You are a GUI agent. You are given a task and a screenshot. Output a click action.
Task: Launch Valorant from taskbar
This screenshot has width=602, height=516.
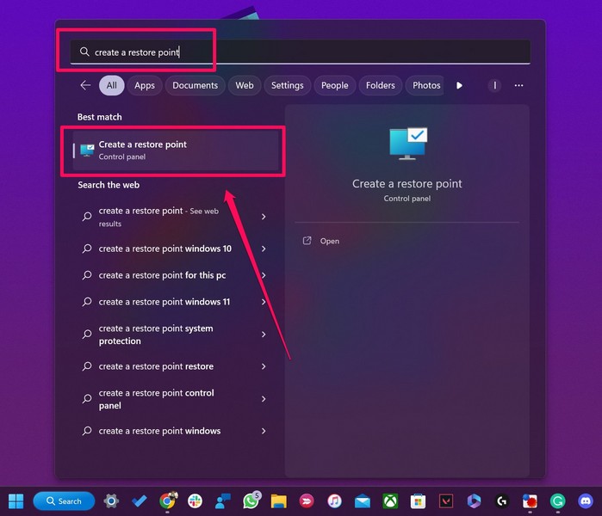[x=446, y=501]
